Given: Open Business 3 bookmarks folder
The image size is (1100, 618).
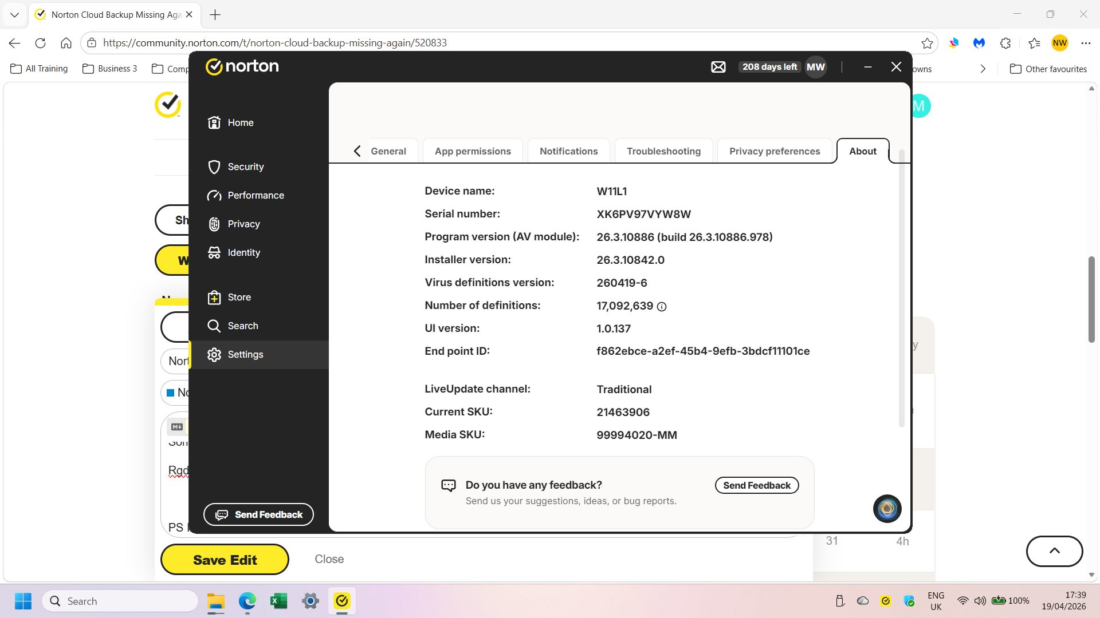Looking at the screenshot, I should point(109,69).
